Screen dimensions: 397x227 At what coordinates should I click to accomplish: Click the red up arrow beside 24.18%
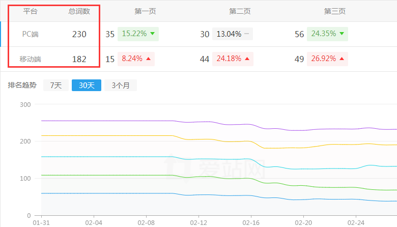tap(246, 59)
